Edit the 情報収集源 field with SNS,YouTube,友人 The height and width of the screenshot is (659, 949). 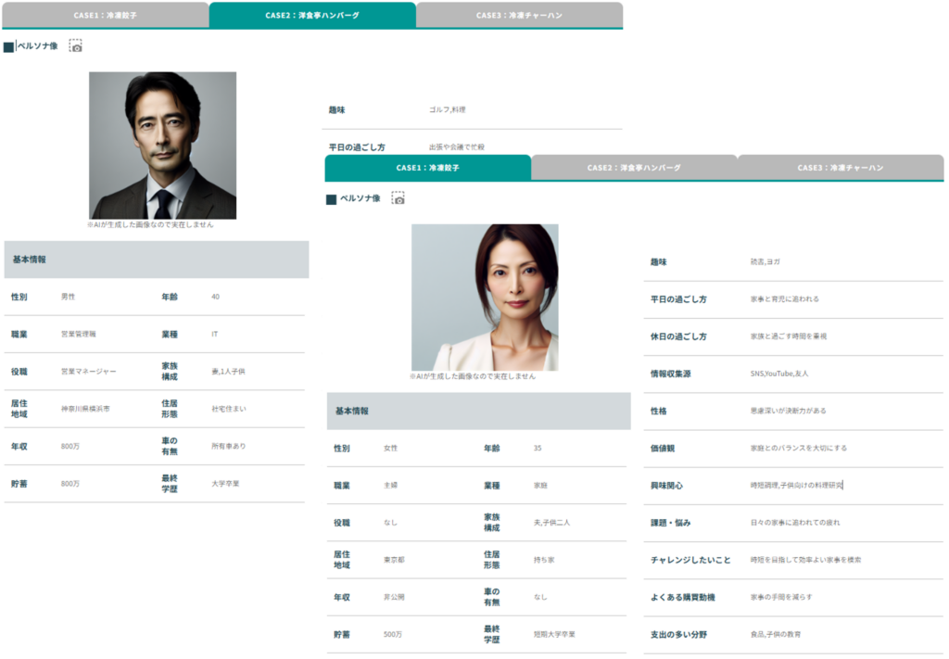[779, 374]
